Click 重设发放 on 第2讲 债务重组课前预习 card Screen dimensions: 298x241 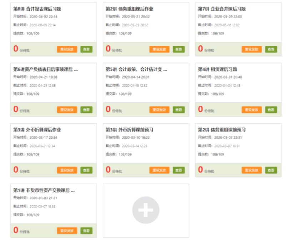pyautogui.click(x=251, y=170)
